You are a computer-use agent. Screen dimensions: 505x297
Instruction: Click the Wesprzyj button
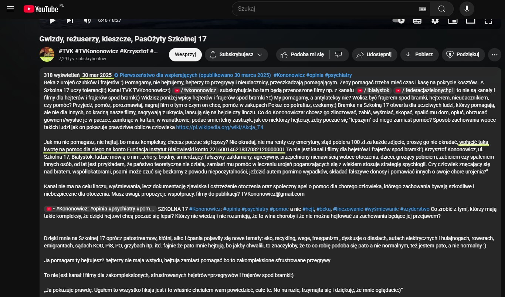coord(185,55)
